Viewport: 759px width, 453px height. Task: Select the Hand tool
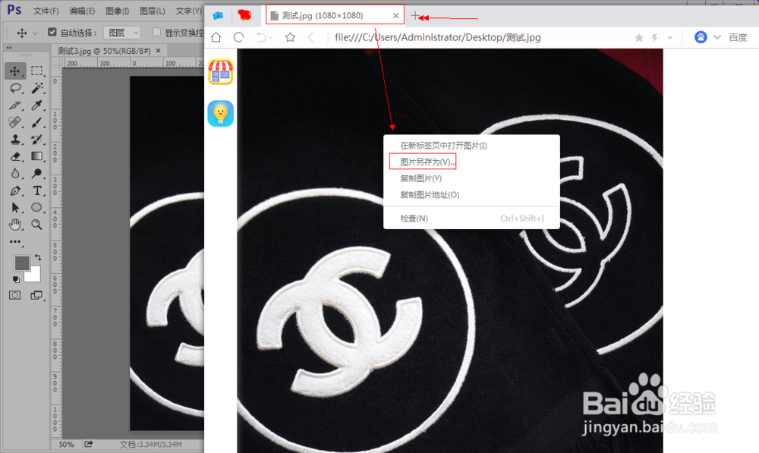(x=15, y=225)
